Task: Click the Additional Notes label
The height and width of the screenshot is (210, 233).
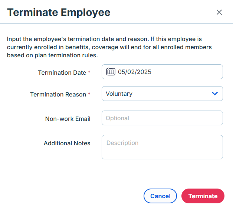Action: pyautogui.click(x=67, y=143)
